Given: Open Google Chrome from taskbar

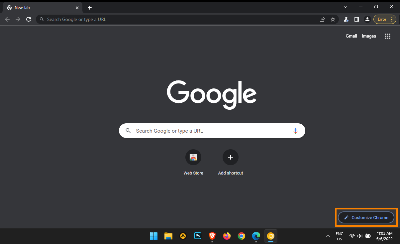Looking at the screenshot, I should [x=242, y=236].
